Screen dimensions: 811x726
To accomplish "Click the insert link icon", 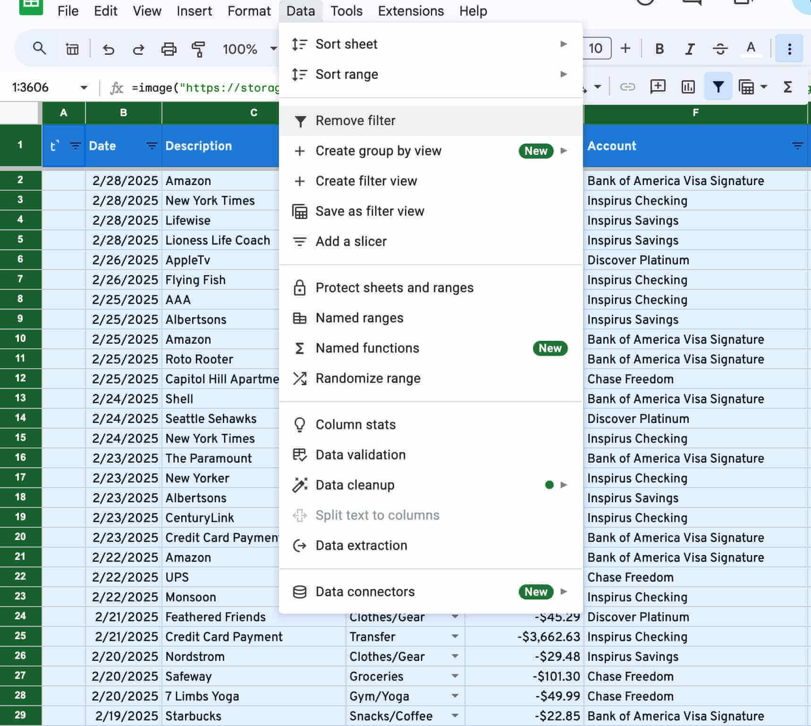I will pyautogui.click(x=627, y=87).
